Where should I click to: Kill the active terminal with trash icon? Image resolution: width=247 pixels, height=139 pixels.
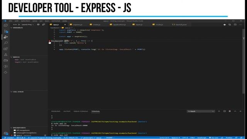(230, 111)
